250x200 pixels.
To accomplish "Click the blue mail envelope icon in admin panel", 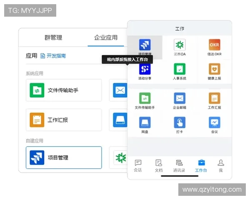I will click(120, 90).
